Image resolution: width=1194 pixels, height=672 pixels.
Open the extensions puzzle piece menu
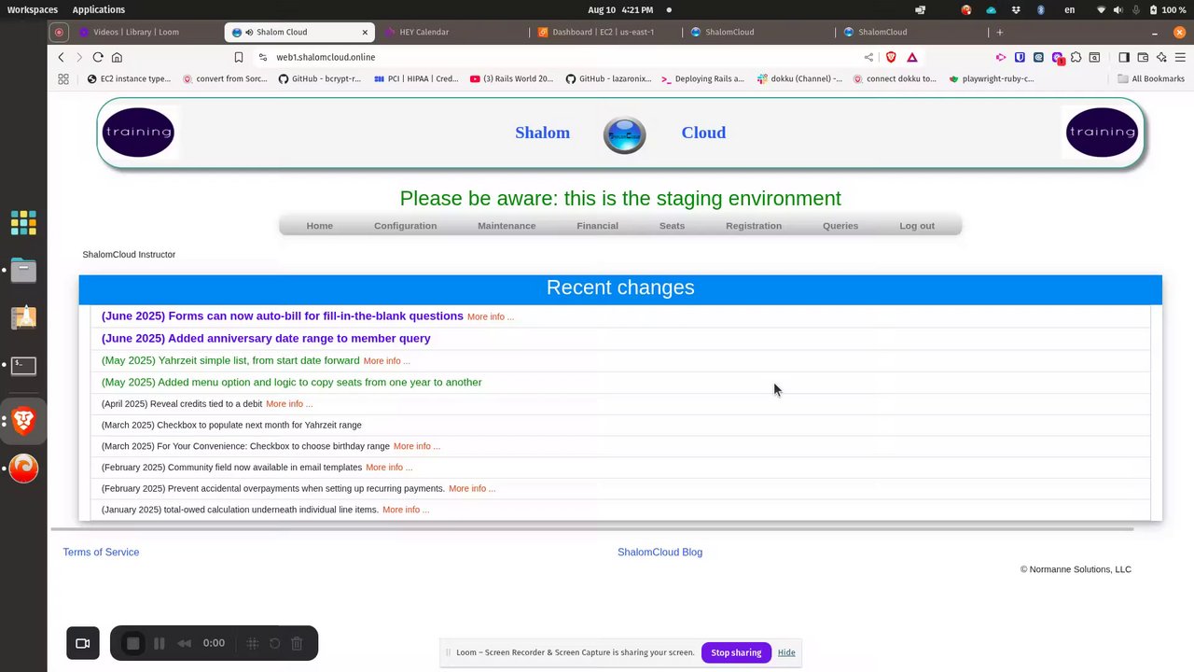[x=1076, y=57]
